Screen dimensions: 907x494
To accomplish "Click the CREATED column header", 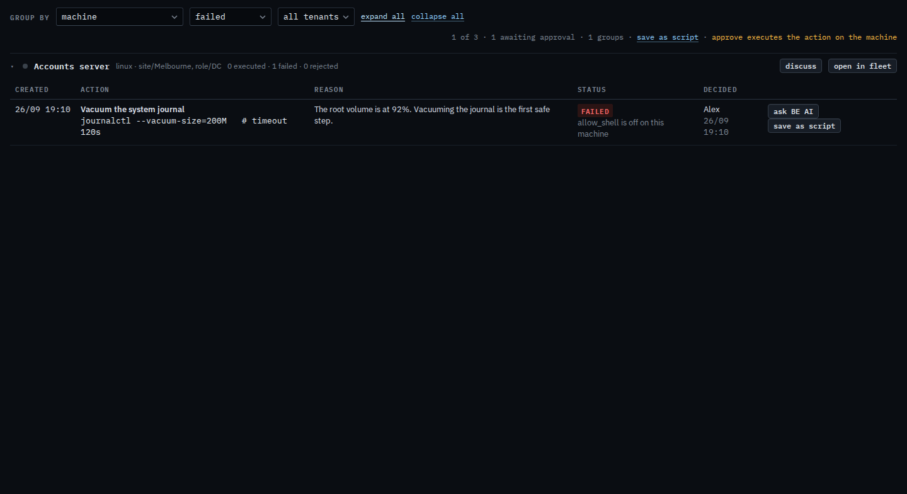I will (x=32, y=89).
